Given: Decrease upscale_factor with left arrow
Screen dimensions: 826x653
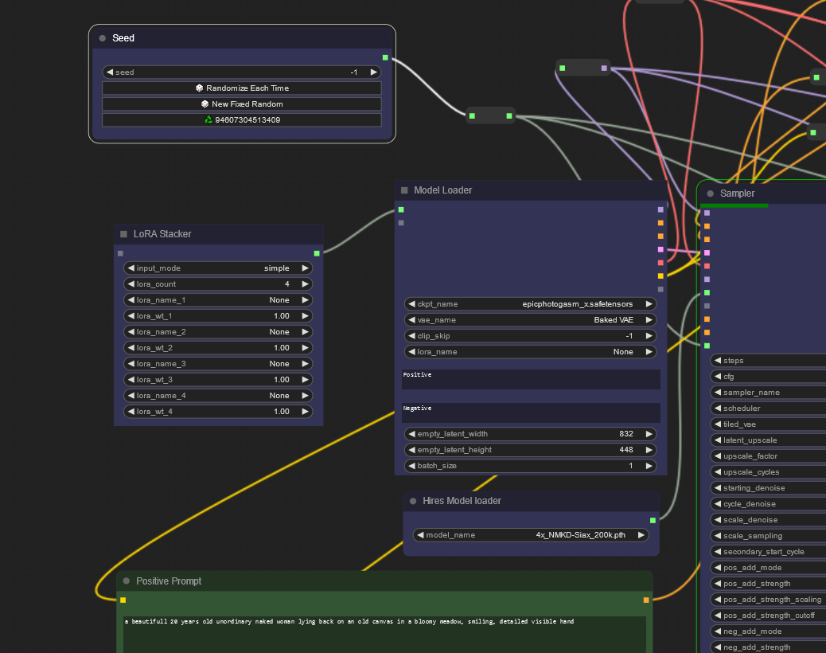Looking at the screenshot, I should coord(718,456).
